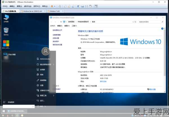Click the 联机支持 website link
Screen dimensions: 169x117
[x=103, y=81]
